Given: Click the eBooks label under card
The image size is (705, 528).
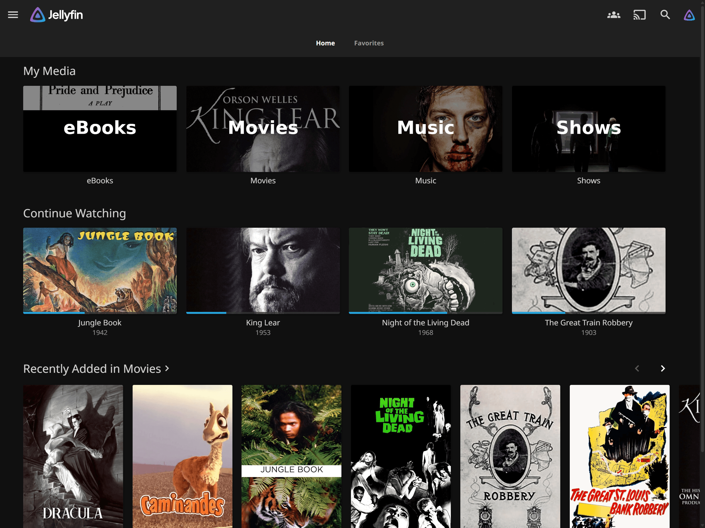Looking at the screenshot, I should tap(100, 180).
